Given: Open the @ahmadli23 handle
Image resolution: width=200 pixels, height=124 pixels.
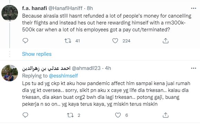Looking at the screenshot, I should pyautogui.click(x=86, y=68).
